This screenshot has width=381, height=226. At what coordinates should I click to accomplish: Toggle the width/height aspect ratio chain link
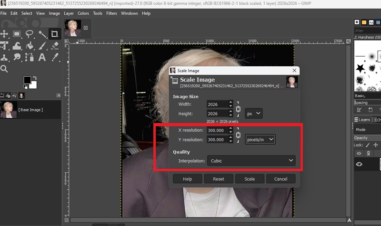pyautogui.click(x=238, y=109)
